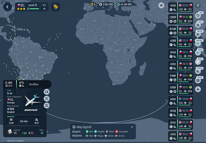Click Map legend info icon
This screenshot has width=206, height=143.
pos(74,127)
